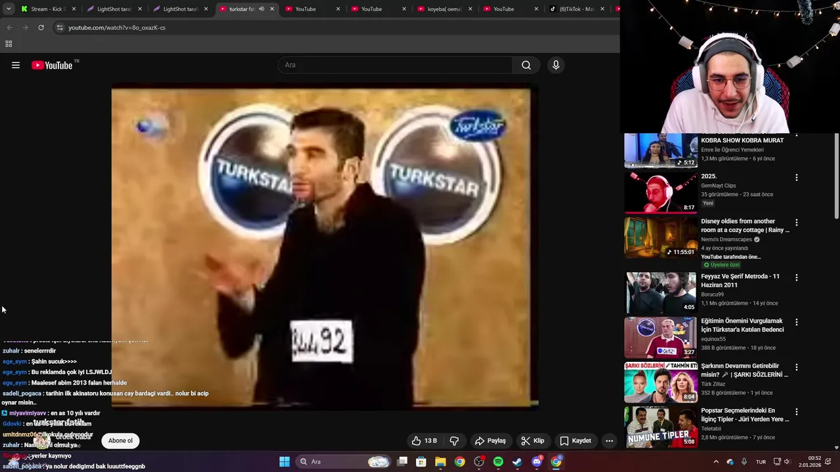
Task: Open the Teletabi channel link
Action: click(x=711, y=428)
